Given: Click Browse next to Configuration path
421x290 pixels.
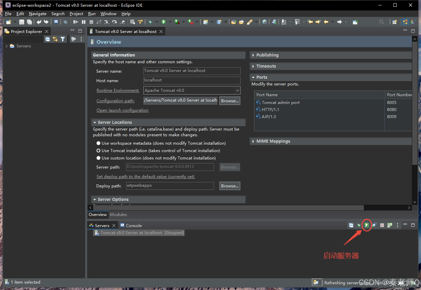Looking at the screenshot, I should click(230, 101).
